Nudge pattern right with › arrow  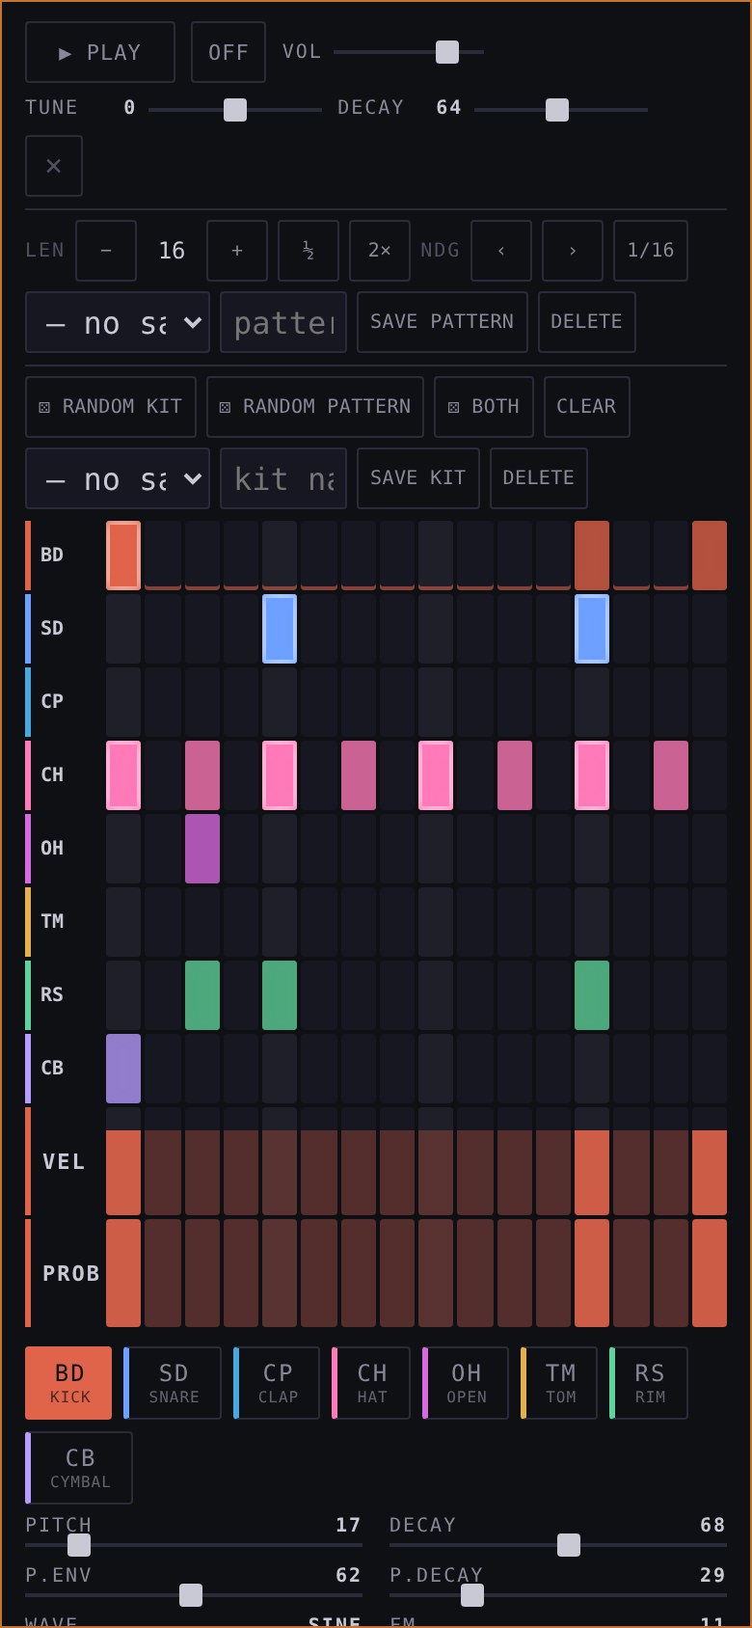573,251
